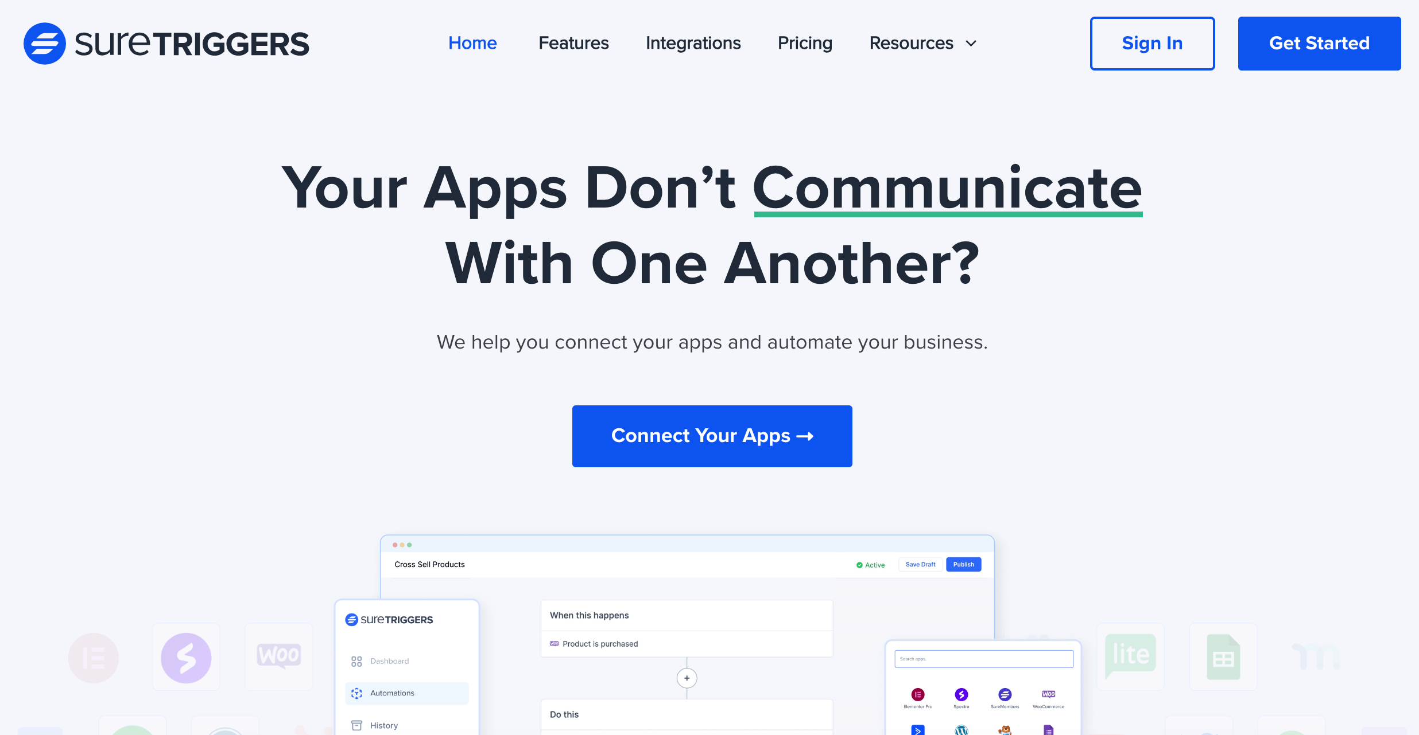The height and width of the screenshot is (735, 1419).
Task: Click the Save Draft link in workflow
Action: pos(920,564)
